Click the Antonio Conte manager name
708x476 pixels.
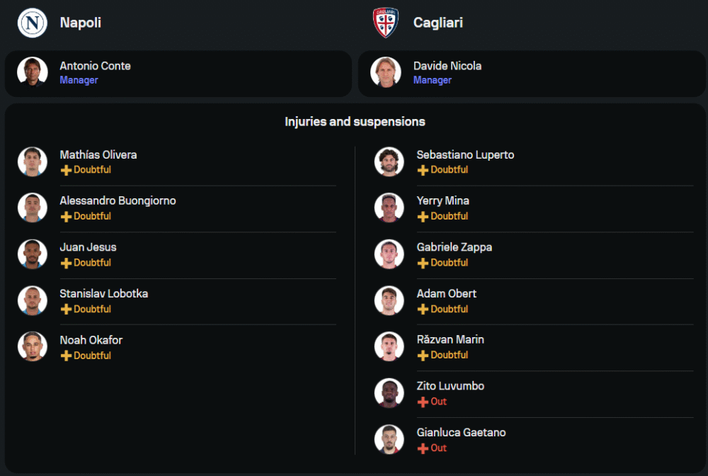tap(95, 66)
